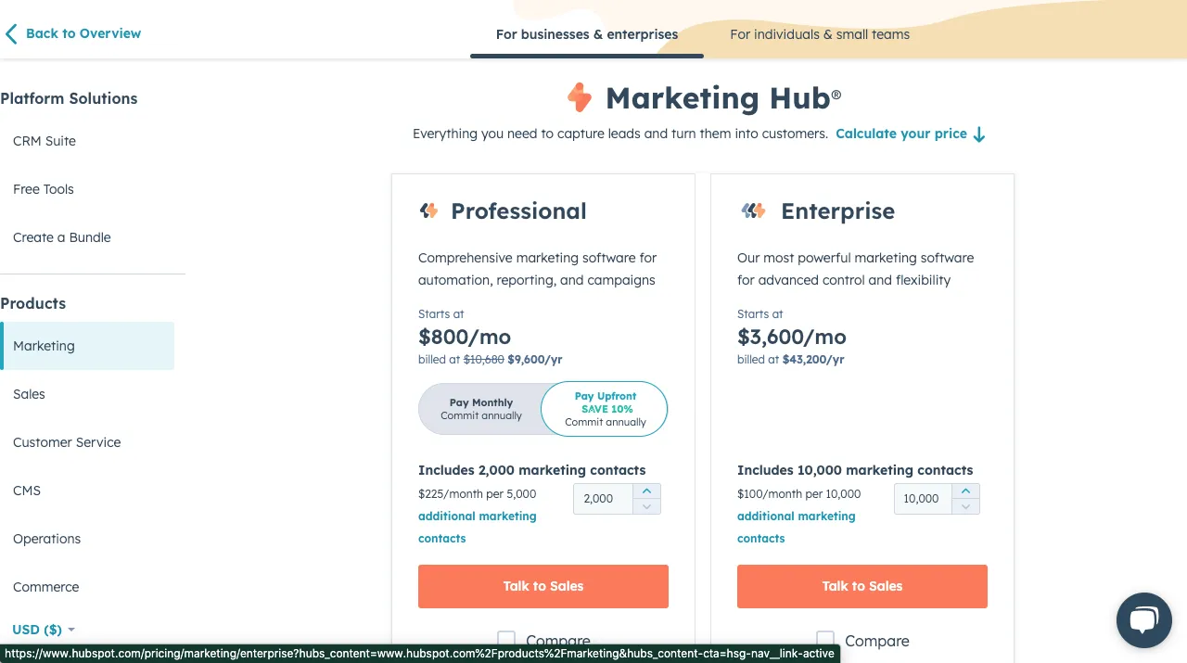The image size is (1187, 663).
Task: Switch to For businesses & enterprises tab
Action: 587,34
